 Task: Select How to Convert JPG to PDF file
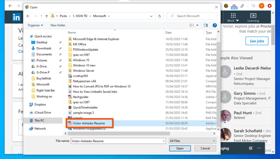coord(101,86)
